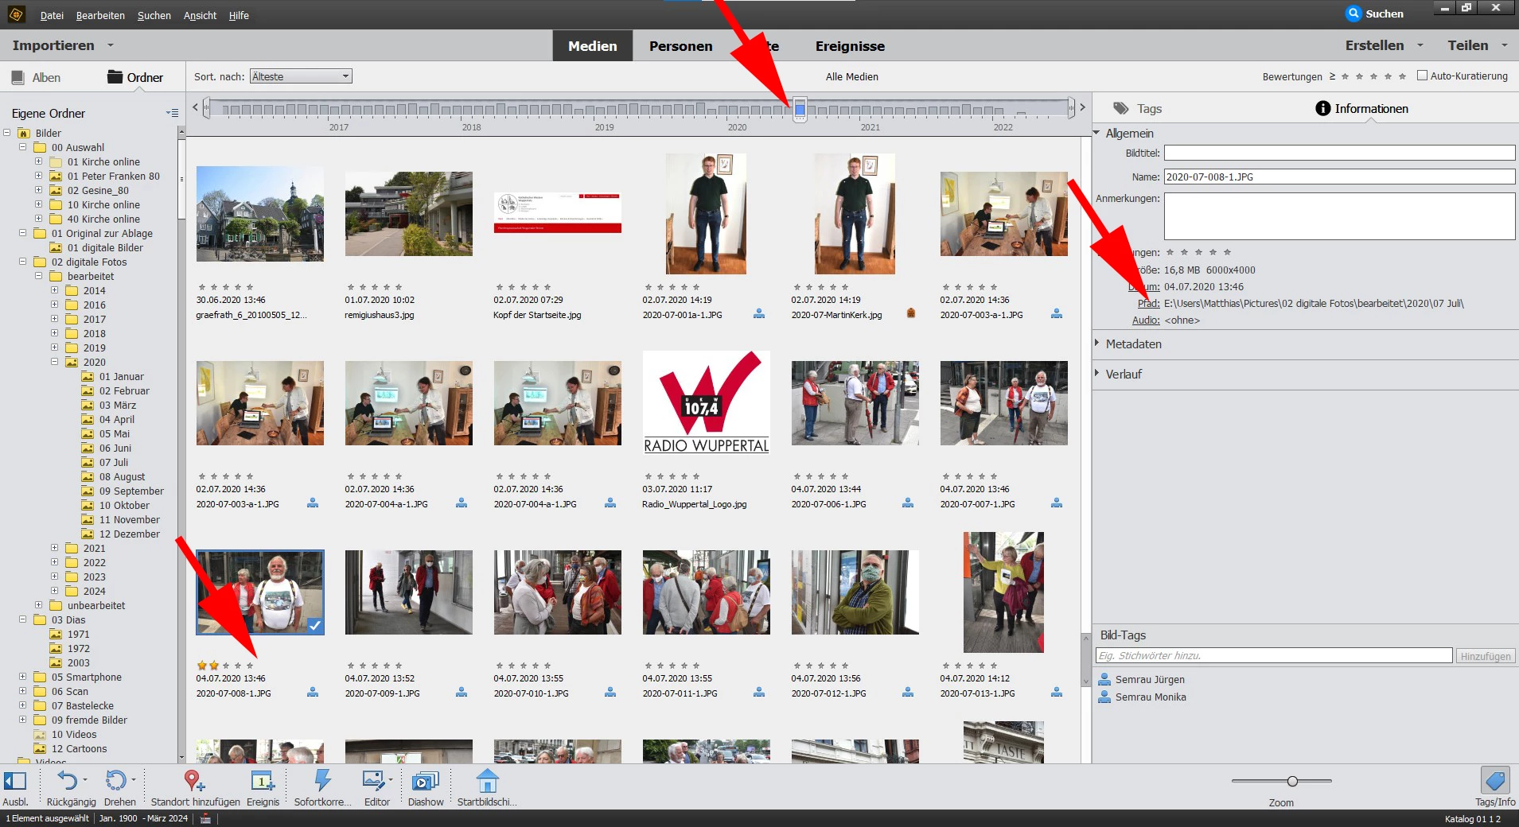The width and height of the screenshot is (1519, 827).
Task: Go to Startbildschirm home icon
Action: coord(487,781)
